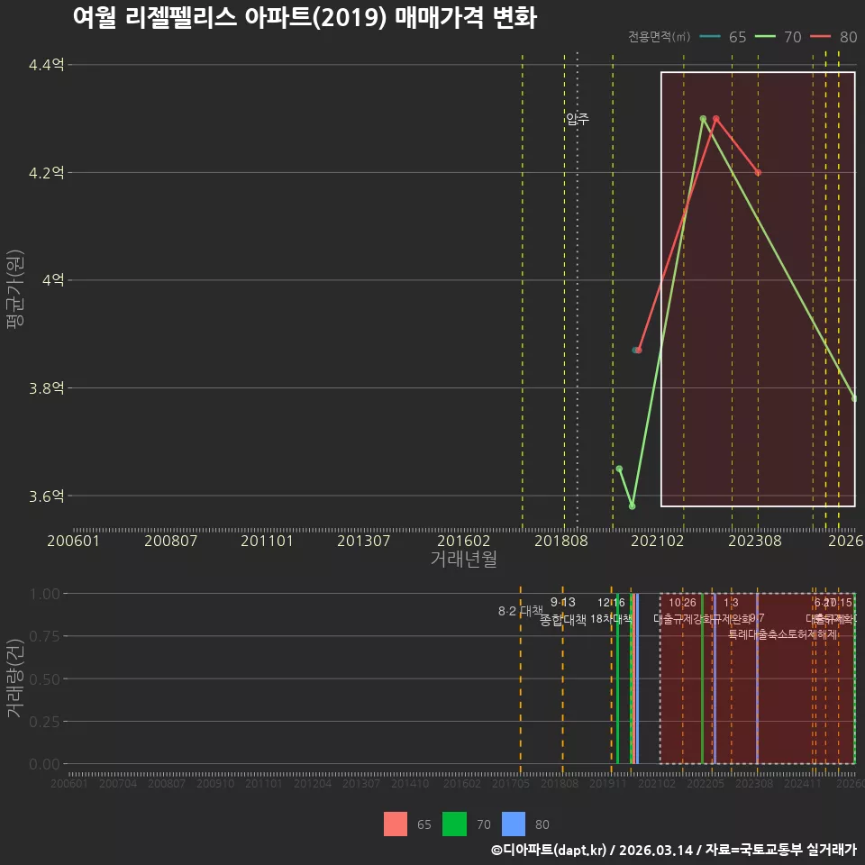Select the teal 65 line marker in top legend
Screen dimensions: 865x865
point(710,37)
